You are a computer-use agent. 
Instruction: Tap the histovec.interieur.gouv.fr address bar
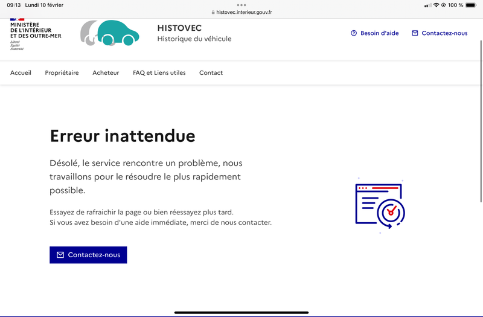point(241,12)
